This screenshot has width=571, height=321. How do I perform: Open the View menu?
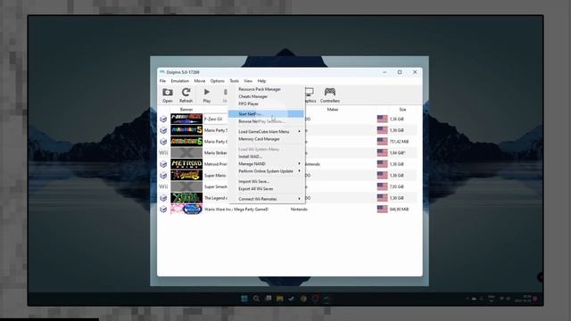click(248, 81)
